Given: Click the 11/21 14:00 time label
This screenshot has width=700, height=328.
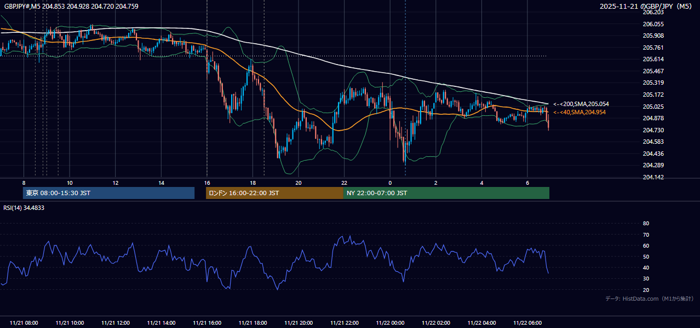Looking at the screenshot, I should (161, 323).
